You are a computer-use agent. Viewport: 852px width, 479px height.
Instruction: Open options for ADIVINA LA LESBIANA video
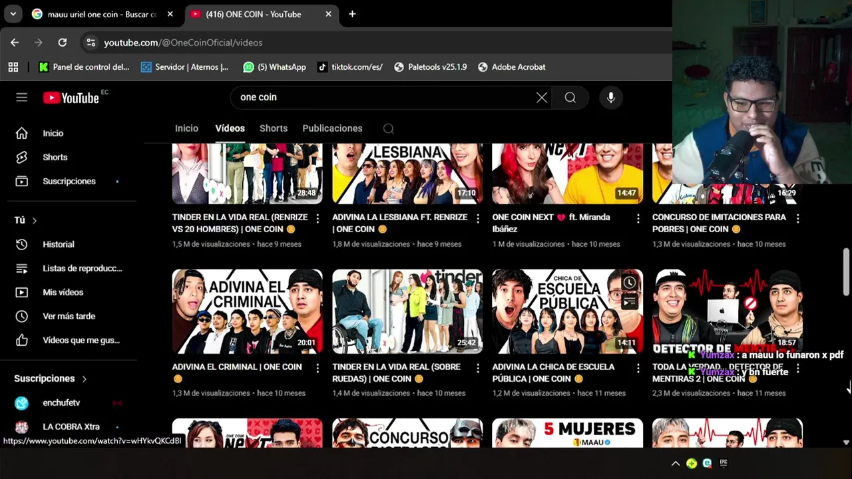coord(478,218)
